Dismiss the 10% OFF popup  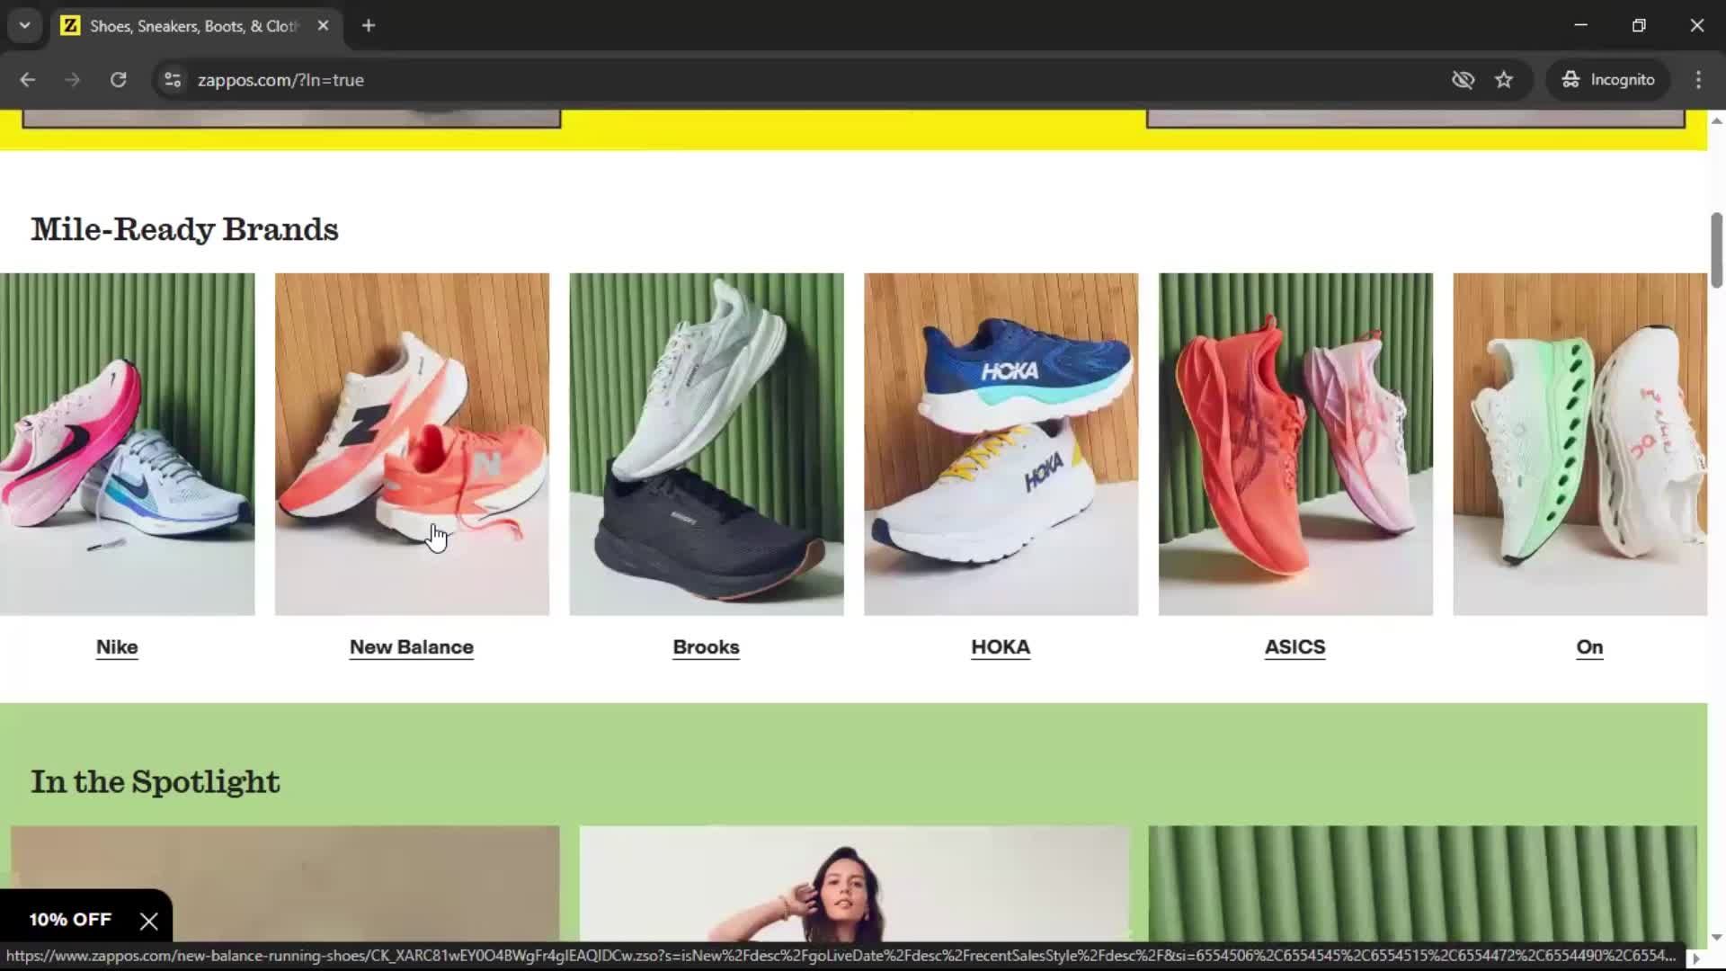pyautogui.click(x=149, y=921)
